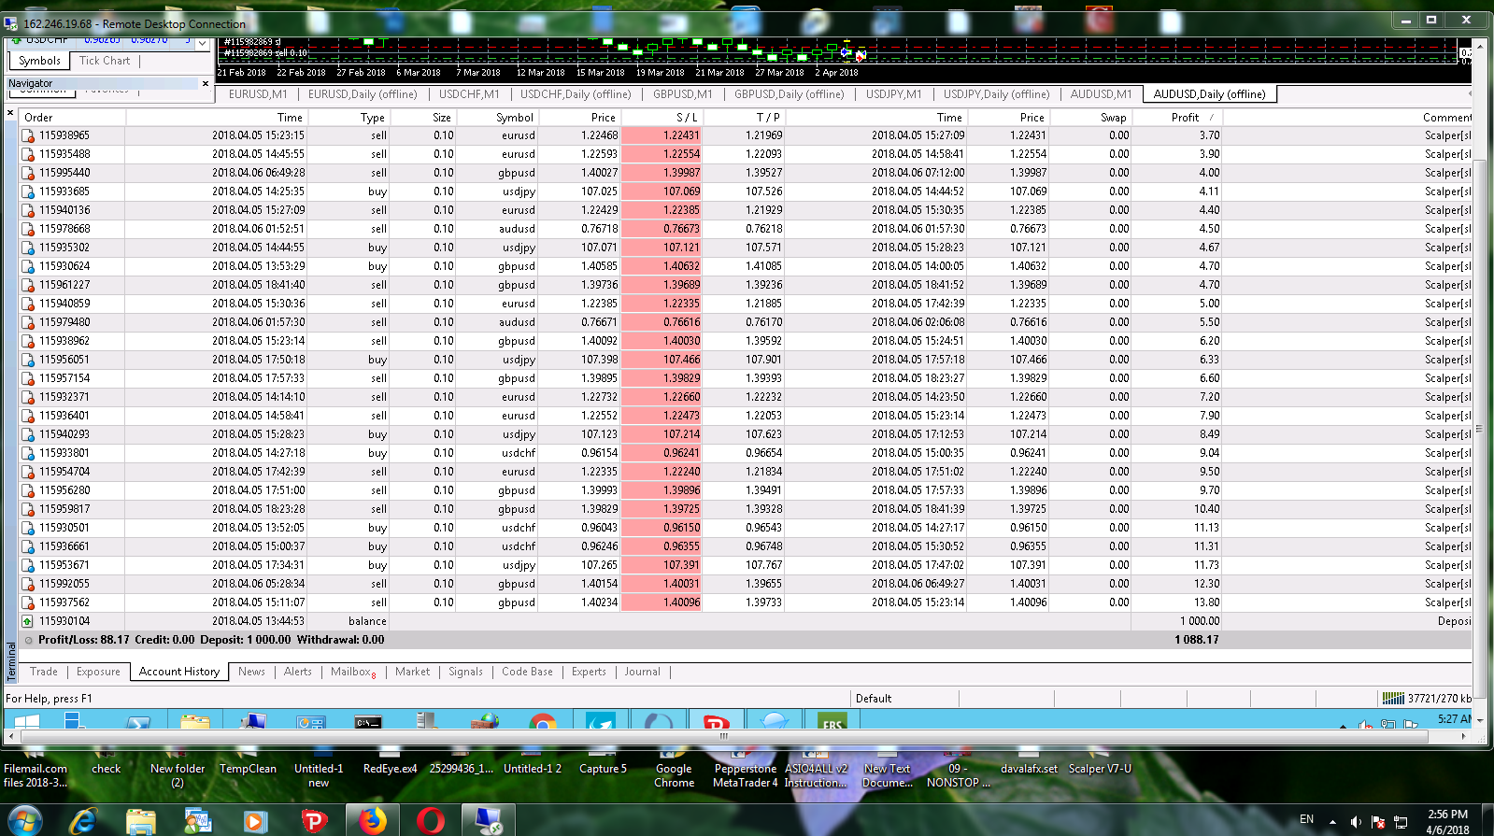Viewport: 1494px width, 836px height.
Task: Open order 115938965 row icon
Action: [x=27, y=135]
